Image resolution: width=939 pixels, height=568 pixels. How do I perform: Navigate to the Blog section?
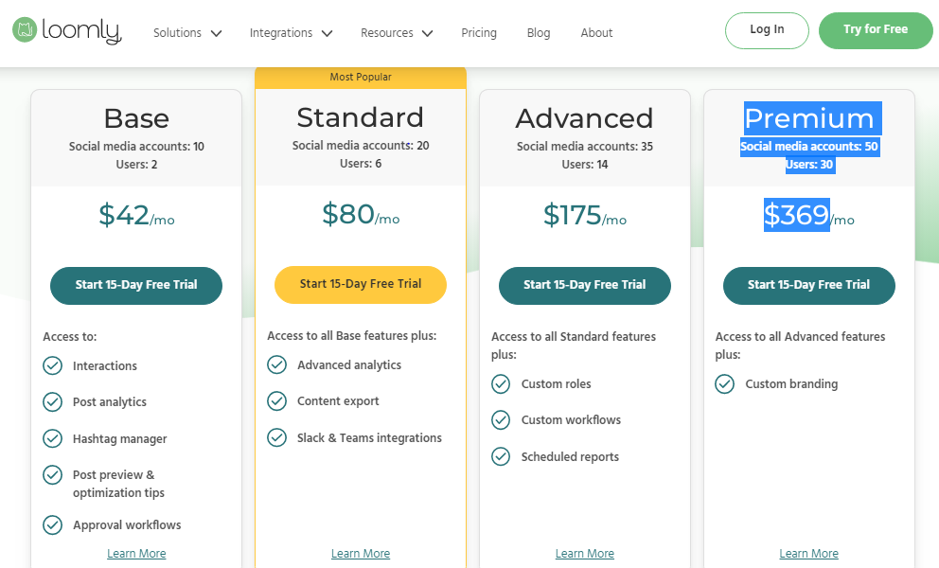(x=539, y=32)
